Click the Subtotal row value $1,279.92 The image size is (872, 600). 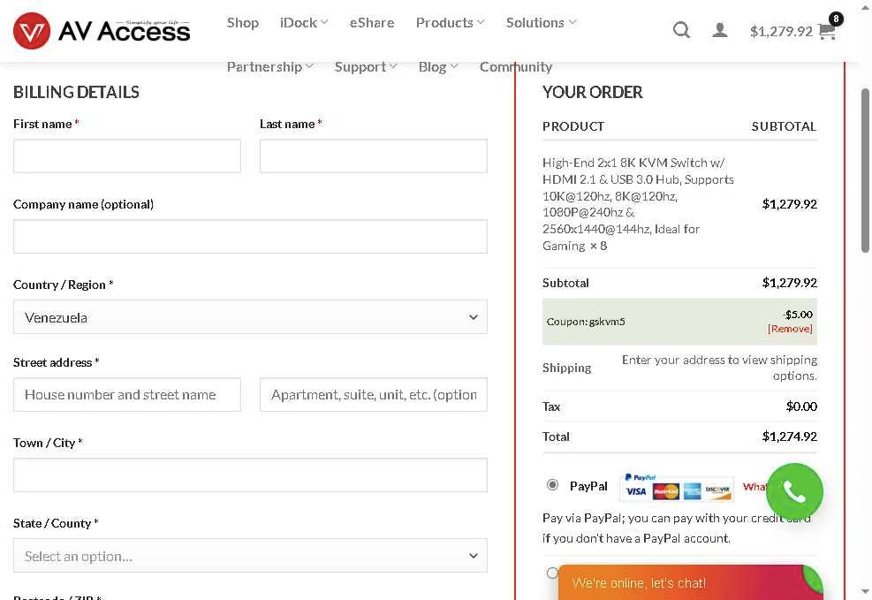[x=790, y=283]
